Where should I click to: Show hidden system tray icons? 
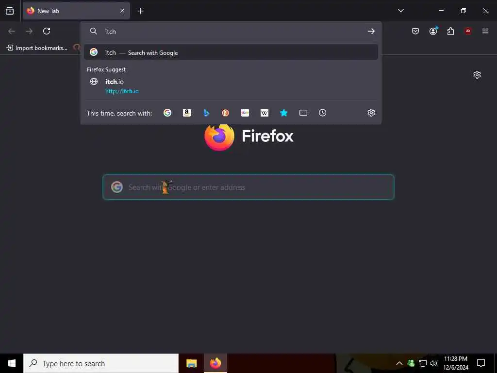coord(399,363)
